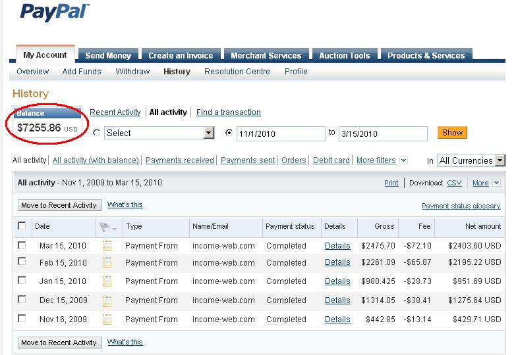Open the Auction Tools tab
The width and height of the screenshot is (516, 355).
[345, 55]
